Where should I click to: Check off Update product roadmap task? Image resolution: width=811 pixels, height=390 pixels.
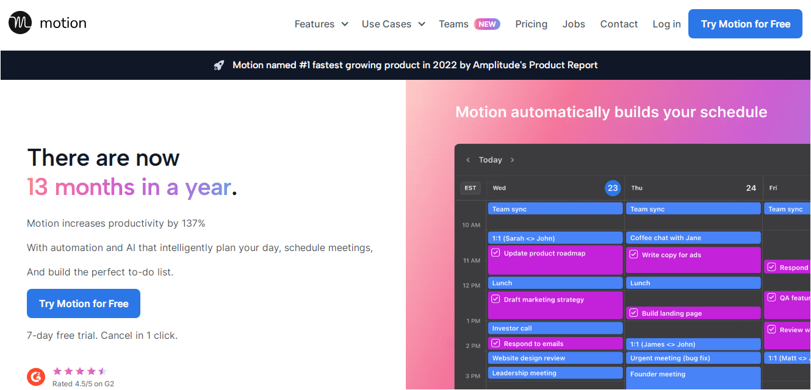click(496, 253)
